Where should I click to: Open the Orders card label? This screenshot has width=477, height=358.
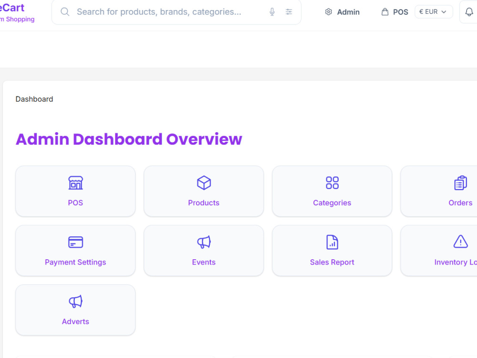point(461,203)
